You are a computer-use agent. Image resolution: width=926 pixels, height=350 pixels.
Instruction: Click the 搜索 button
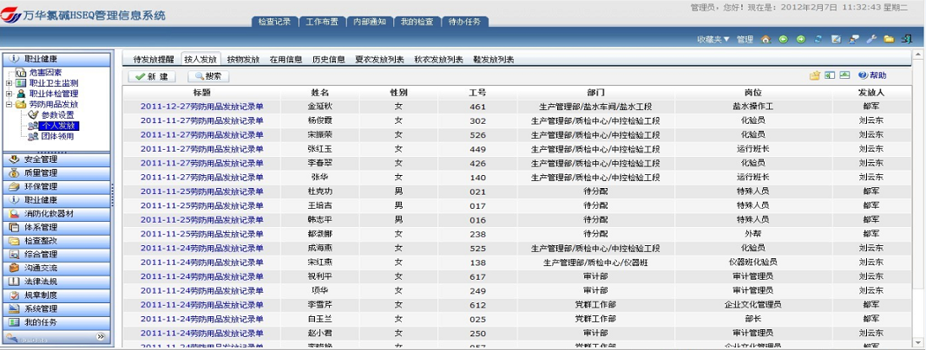(208, 76)
